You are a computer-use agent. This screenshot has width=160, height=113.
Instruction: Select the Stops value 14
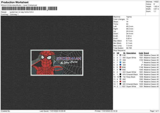pos(127,22)
